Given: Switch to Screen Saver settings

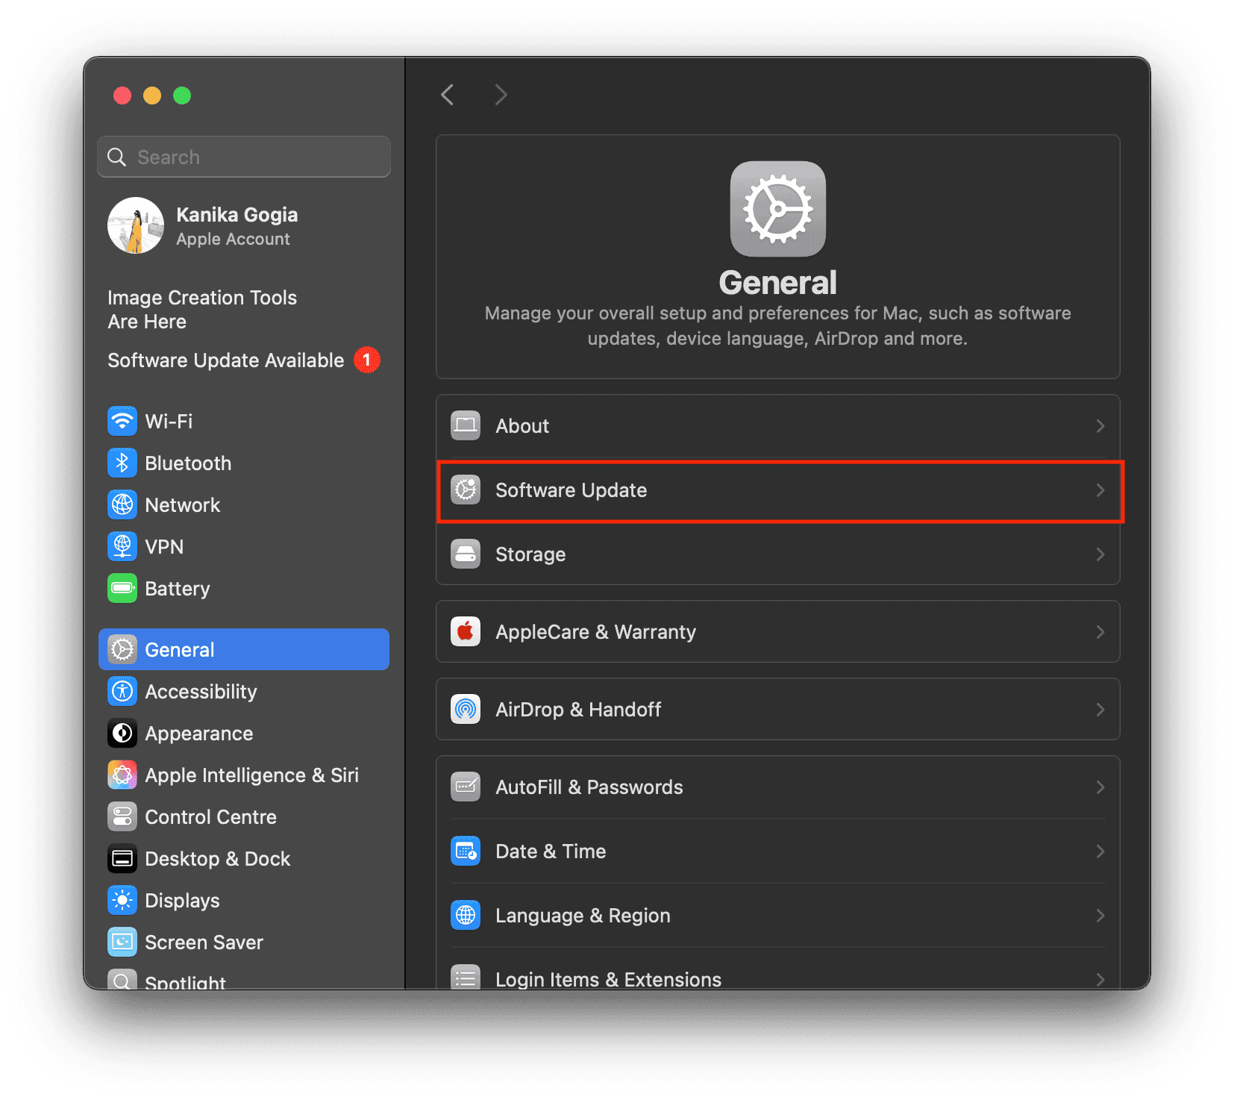Looking at the screenshot, I should point(204,942).
